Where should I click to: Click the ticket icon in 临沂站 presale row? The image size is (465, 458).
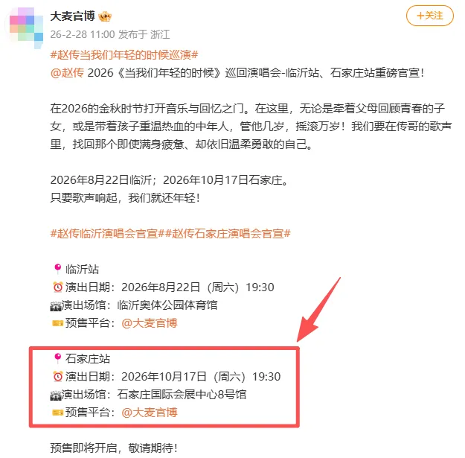(57, 323)
